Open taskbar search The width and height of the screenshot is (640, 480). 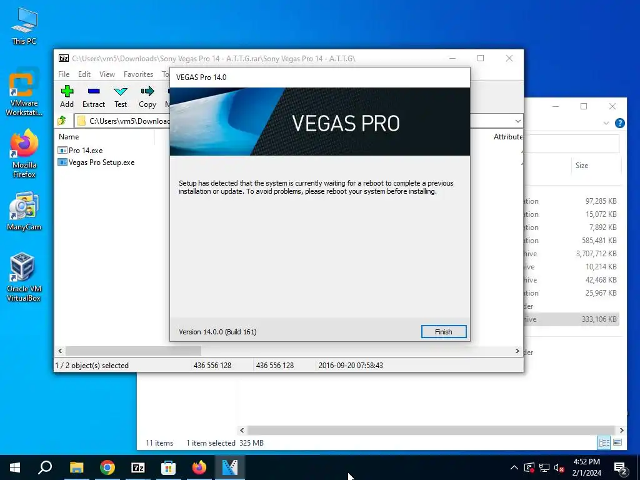pos(45,467)
